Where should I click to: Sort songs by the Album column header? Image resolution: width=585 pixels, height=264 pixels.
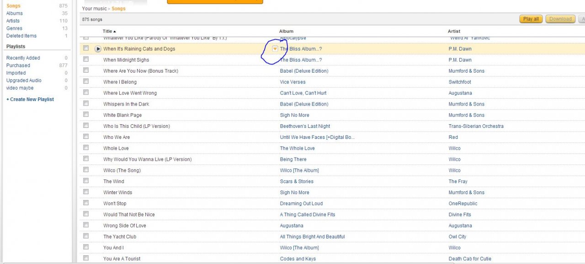point(287,31)
